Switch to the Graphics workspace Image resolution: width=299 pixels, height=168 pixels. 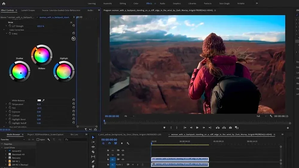pyautogui.click(x=177, y=3)
